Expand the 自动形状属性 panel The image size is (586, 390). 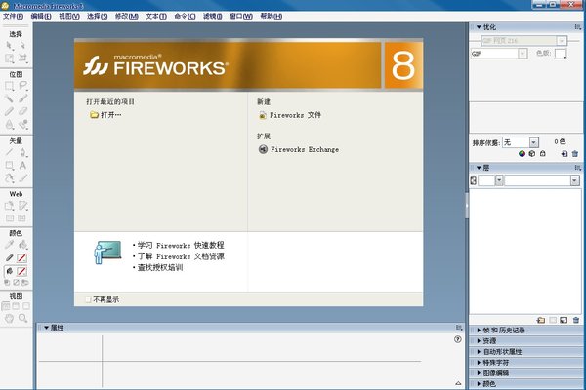479,352
